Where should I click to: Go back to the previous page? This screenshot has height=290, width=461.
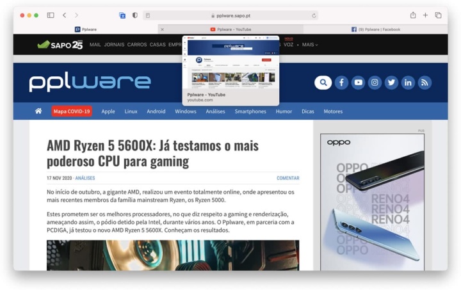[65, 15]
